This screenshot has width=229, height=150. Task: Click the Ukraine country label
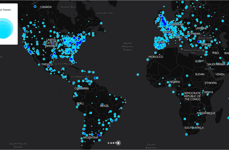(x=201, y=28)
